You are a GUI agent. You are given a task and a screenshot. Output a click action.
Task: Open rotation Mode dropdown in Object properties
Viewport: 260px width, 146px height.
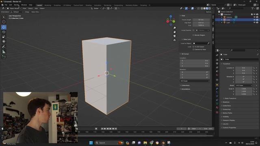tap(244, 86)
